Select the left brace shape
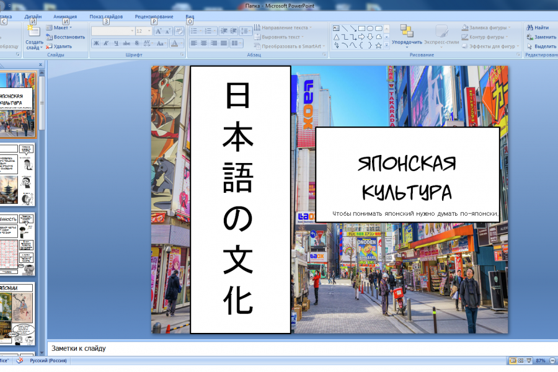558x372 pixels. click(361, 45)
